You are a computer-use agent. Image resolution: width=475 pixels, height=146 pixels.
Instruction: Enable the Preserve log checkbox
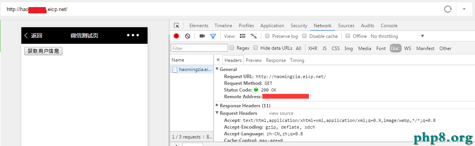[267, 36]
